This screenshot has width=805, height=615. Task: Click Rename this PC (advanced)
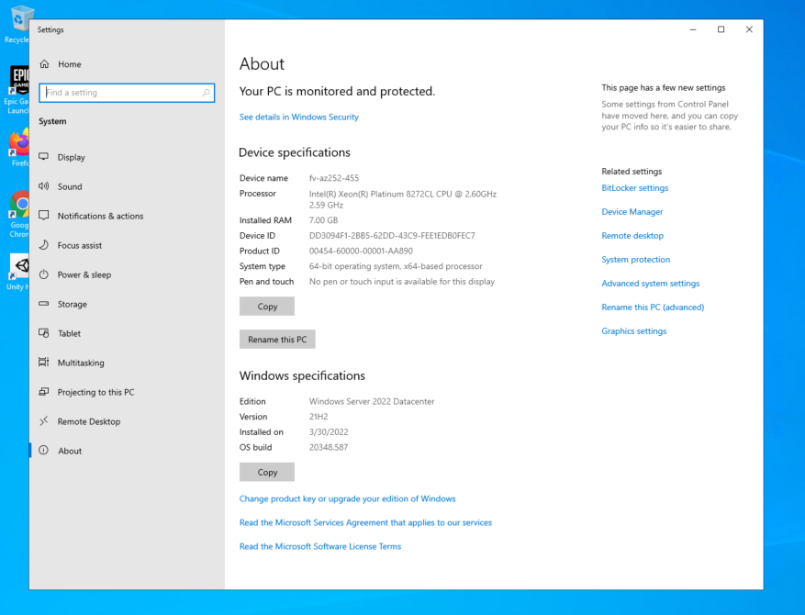[653, 307]
